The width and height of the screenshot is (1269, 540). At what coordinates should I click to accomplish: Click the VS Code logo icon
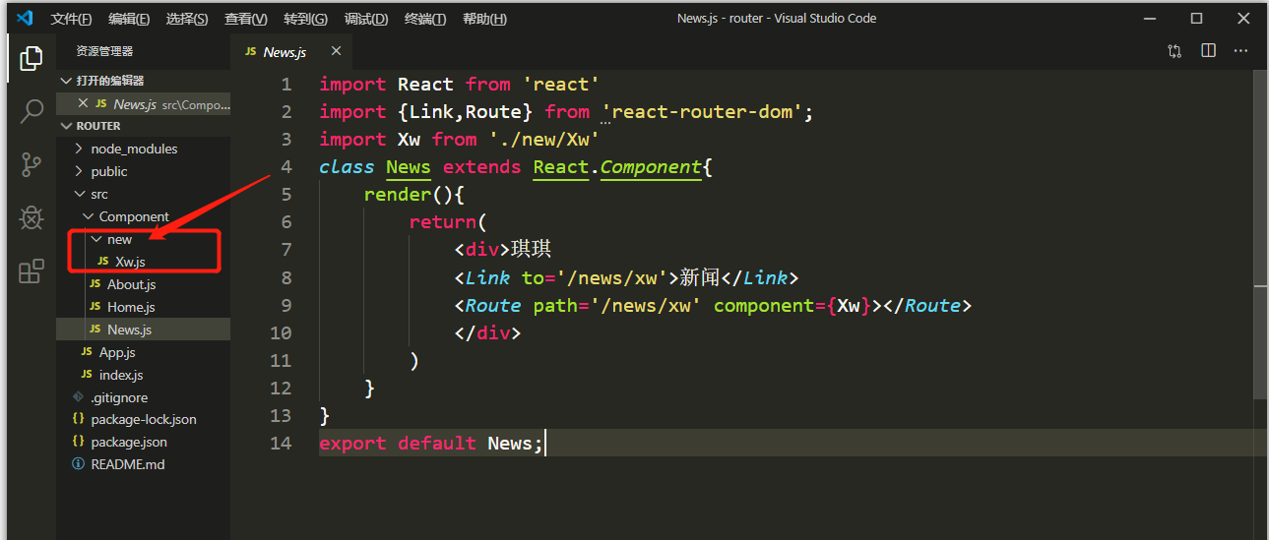click(25, 18)
